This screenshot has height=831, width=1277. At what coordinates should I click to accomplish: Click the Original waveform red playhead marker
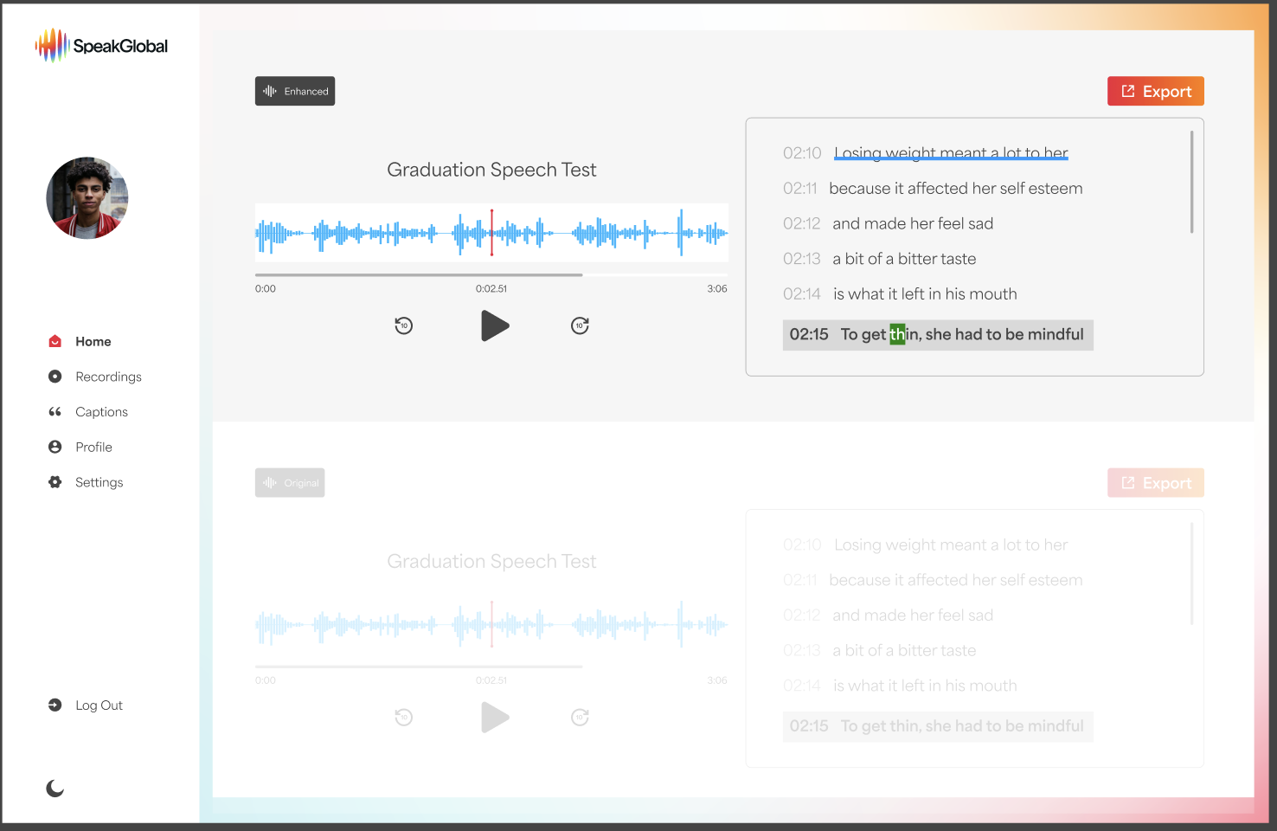coord(491,624)
